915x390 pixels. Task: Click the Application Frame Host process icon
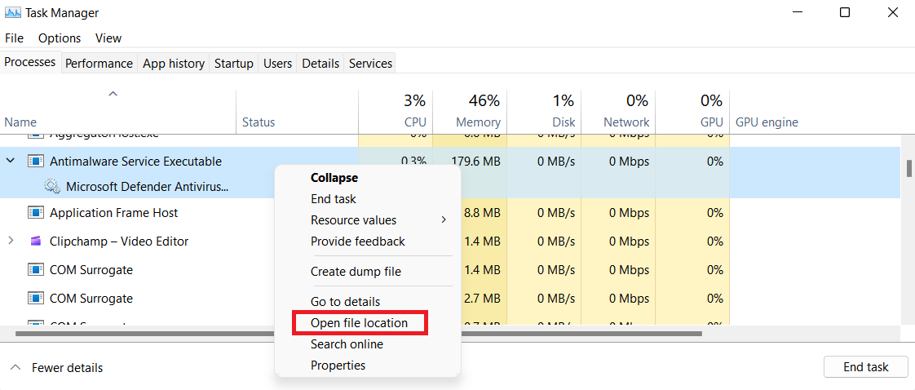36,212
